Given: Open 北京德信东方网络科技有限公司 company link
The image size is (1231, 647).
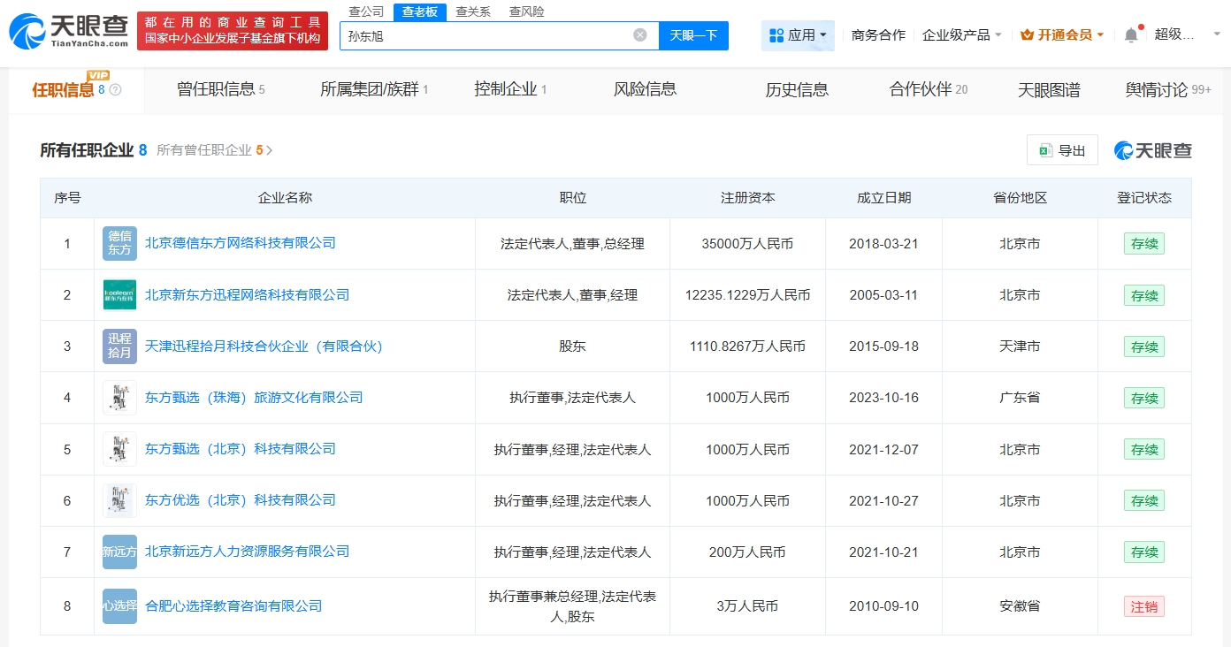Looking at the screenshot, I should tap(241, 243).
